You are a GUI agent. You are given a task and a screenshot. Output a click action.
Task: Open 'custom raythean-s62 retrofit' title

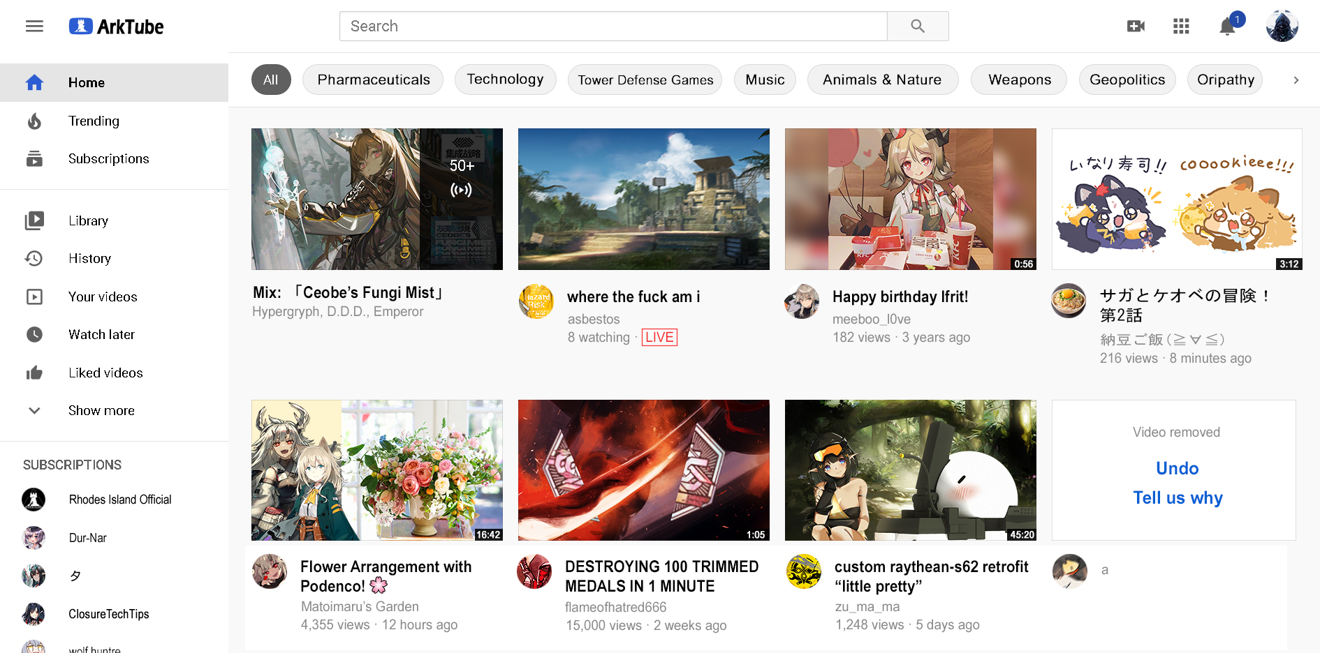(932, 576)
